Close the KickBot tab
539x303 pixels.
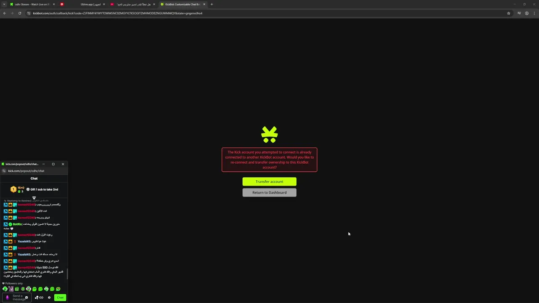tap(204, 4)
